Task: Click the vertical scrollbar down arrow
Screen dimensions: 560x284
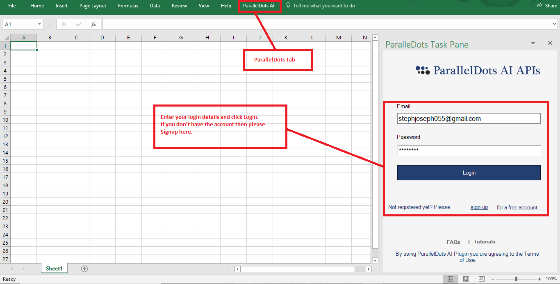Action: point(375,260)
